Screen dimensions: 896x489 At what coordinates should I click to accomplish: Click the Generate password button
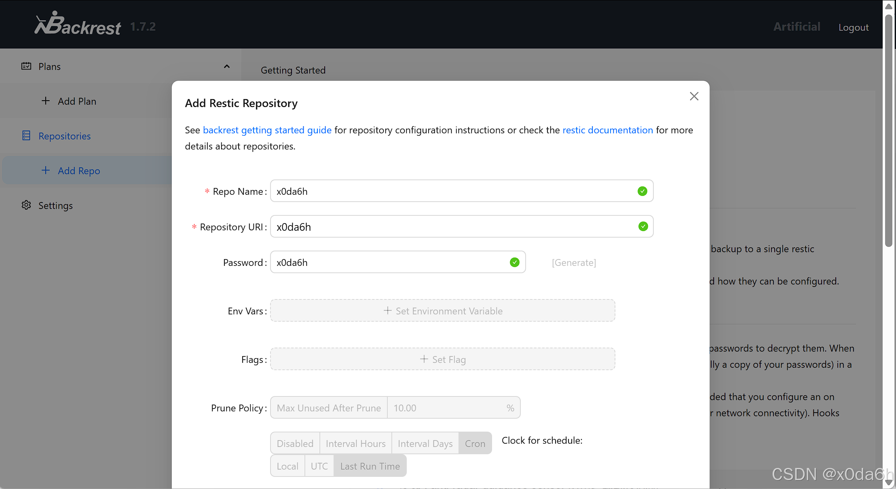[x=574, y=263]
